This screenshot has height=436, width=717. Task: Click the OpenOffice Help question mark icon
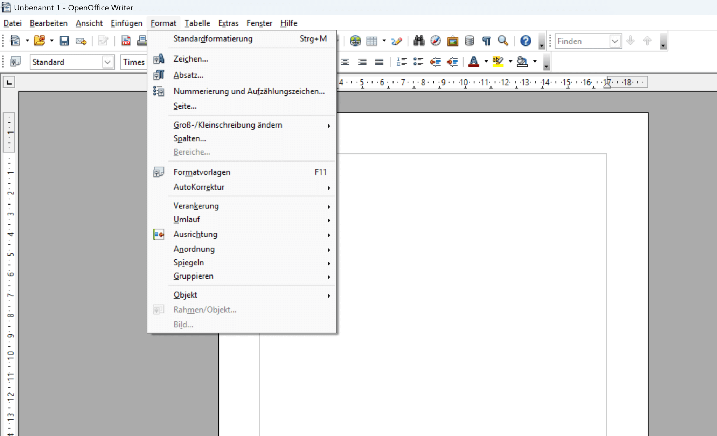(x=525, y=41)
